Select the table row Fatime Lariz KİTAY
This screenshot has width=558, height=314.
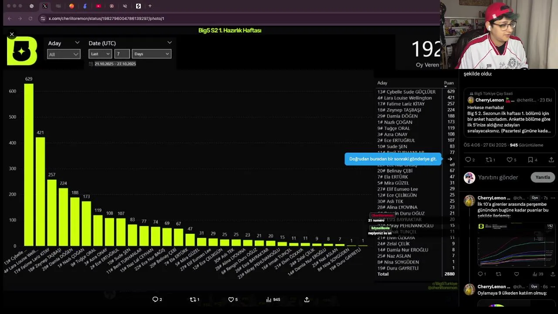tap(416, 104)
